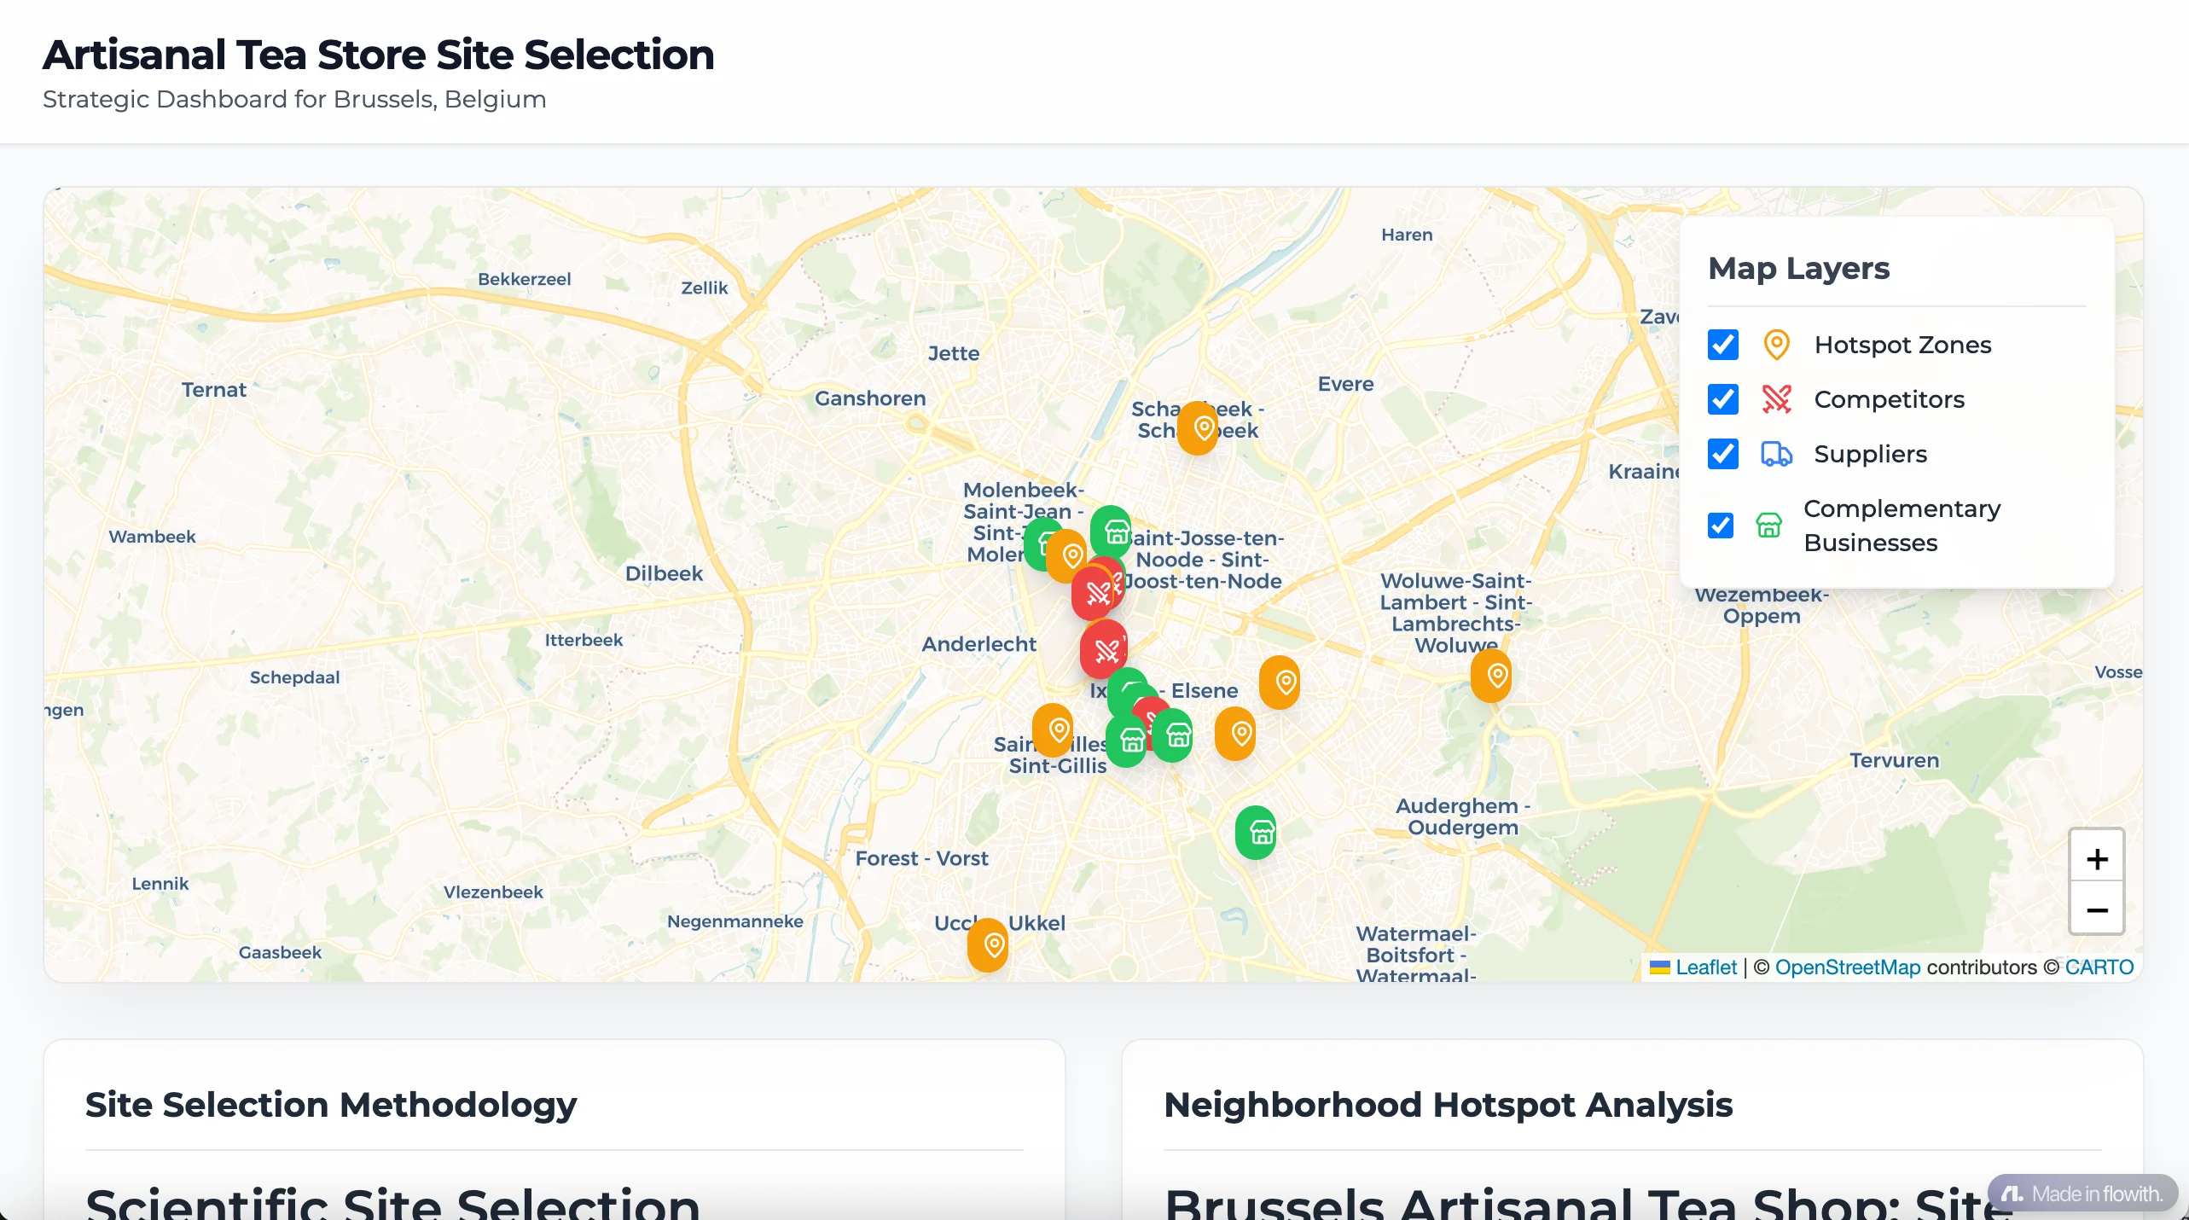Click the Ternat label on the map

213,390
